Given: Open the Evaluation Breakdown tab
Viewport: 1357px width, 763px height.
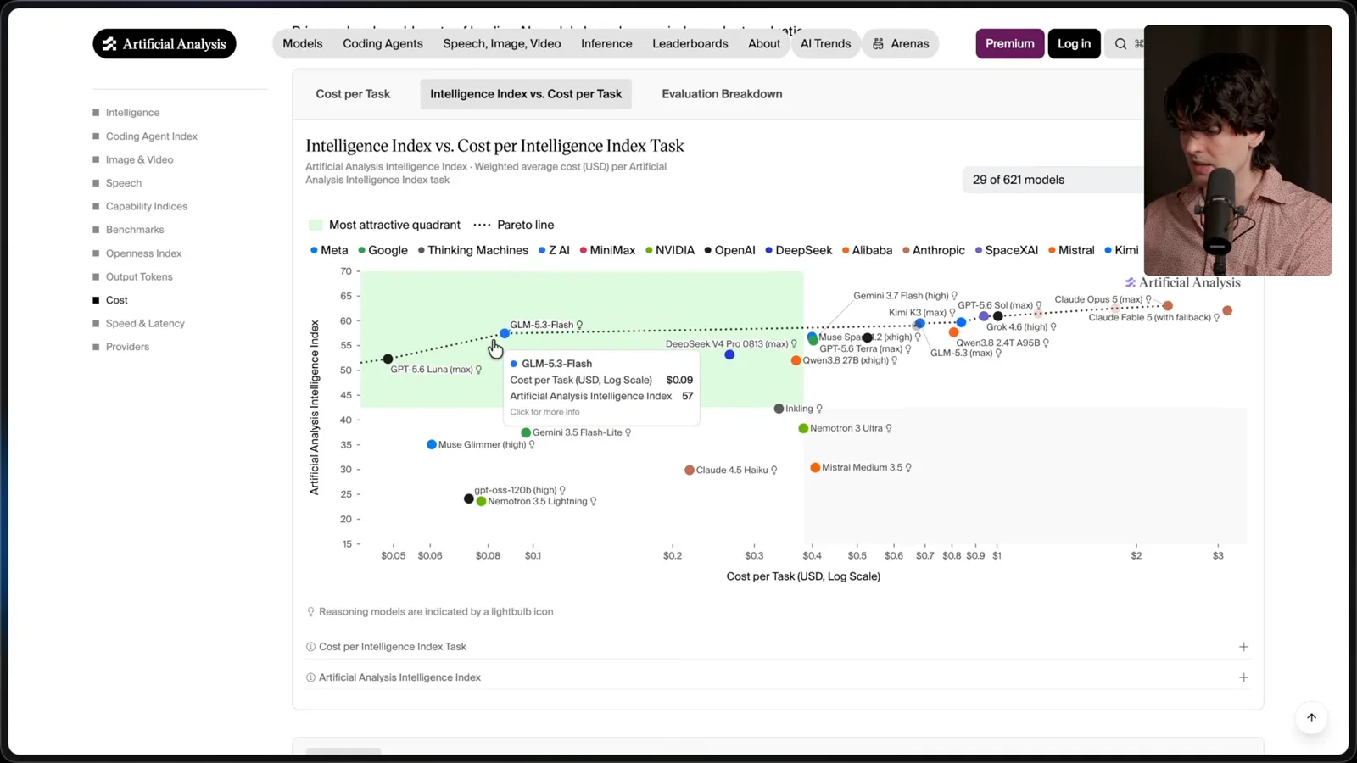Looking at the screenshot, I should (722, 94).
